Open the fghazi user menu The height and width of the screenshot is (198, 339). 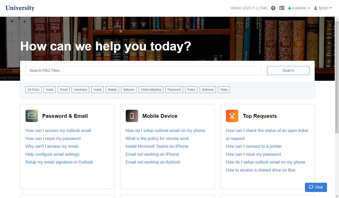coord(325,8)
